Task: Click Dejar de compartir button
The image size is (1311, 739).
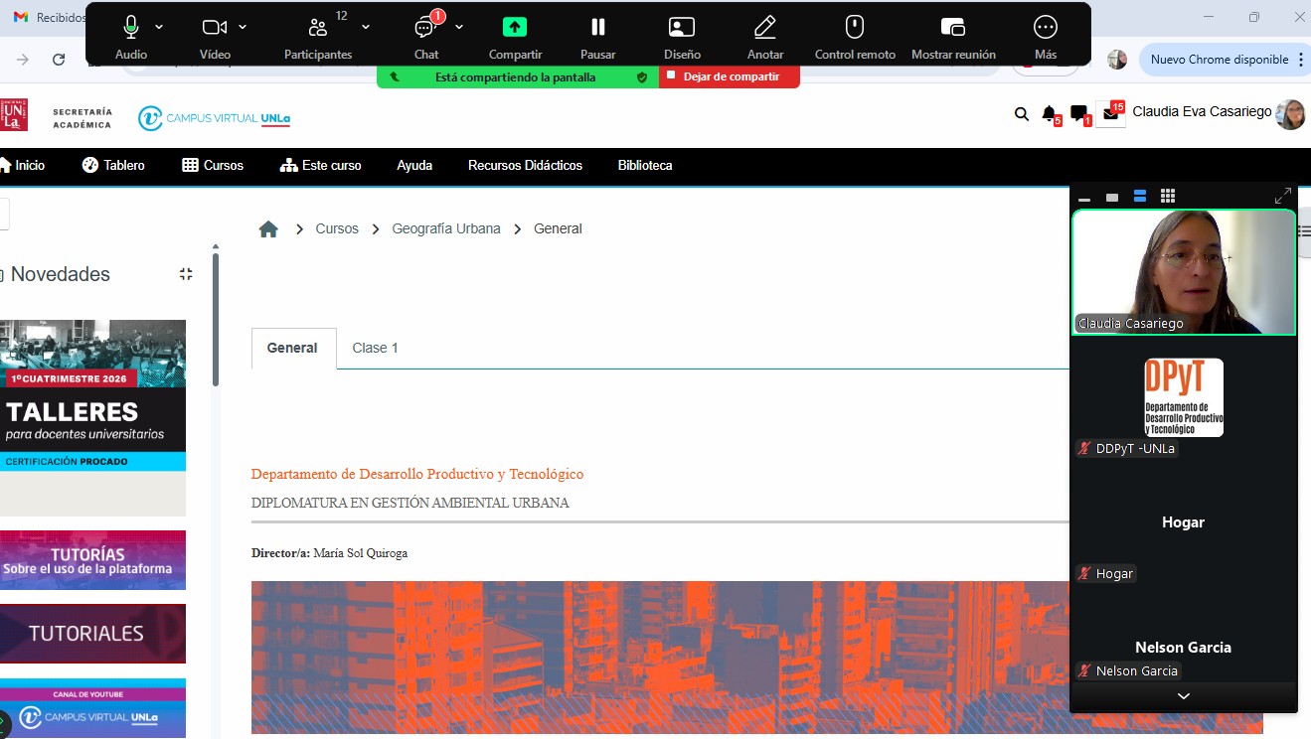Action: coord(730,76)
